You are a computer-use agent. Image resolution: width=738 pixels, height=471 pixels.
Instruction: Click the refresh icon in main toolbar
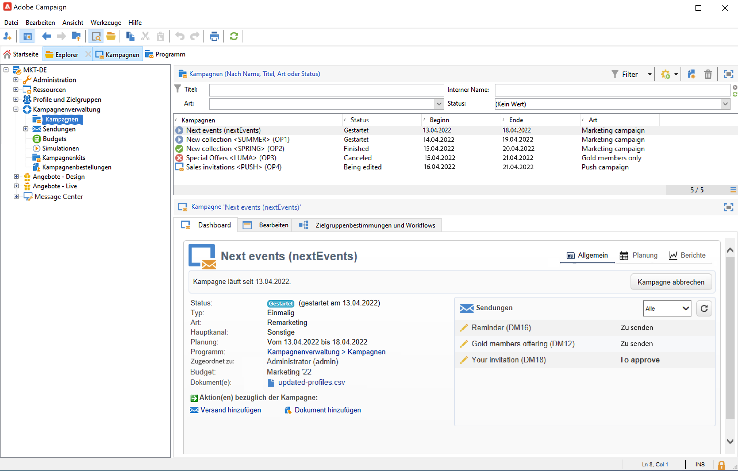(x=234, y=36)
